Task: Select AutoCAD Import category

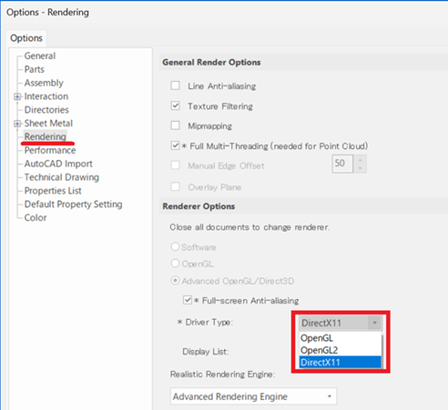Action: [x=58, y=164]
